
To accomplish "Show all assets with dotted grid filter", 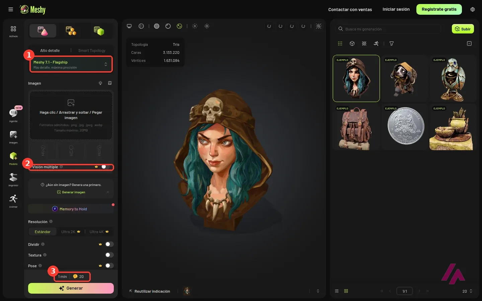I will point(340,43).
